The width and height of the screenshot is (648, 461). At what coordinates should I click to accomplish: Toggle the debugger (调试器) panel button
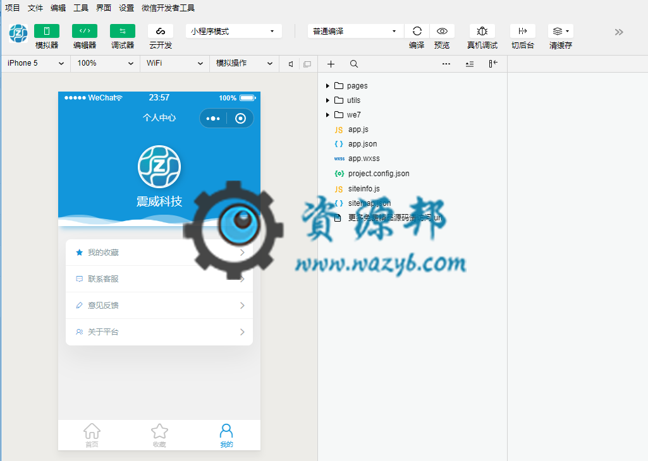tap(123, 31)
